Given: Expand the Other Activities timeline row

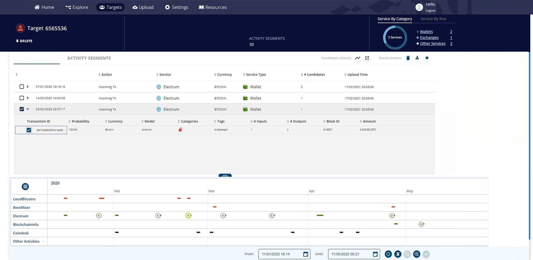Looking at the screenshot, I should point(43,241).
